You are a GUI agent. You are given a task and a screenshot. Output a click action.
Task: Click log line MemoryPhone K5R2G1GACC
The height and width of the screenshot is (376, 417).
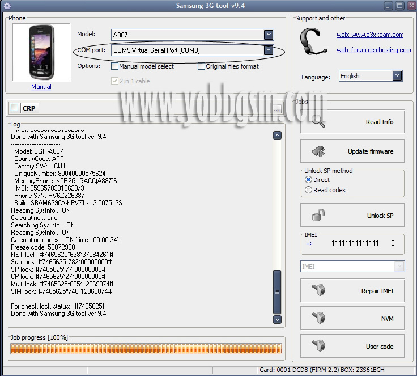click(x=65, y=181)
